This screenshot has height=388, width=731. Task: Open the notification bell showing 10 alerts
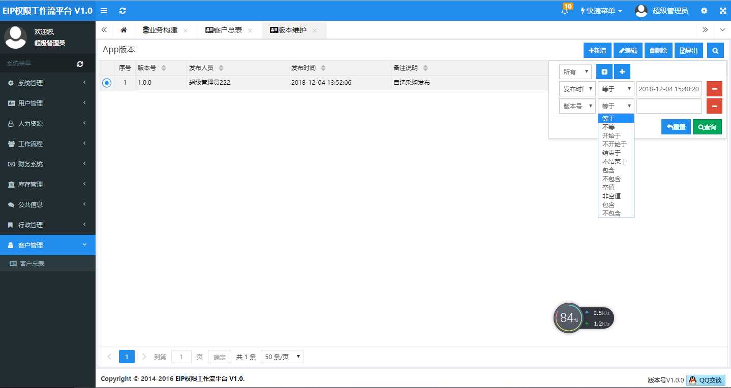[565, 10]
